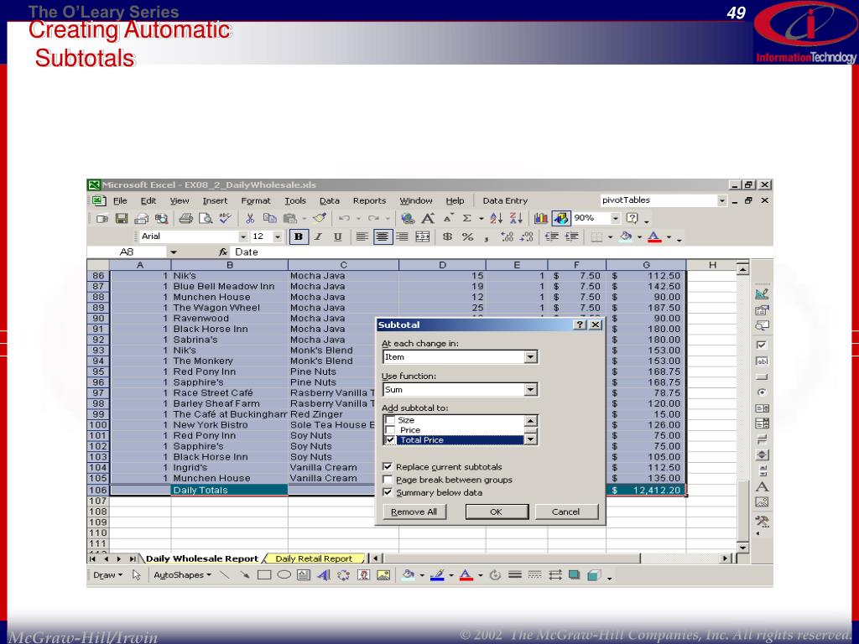The height and width of the screenshot is (644, 859).
Task: Uncheck the Total Price checkbox
Action: 390,439
